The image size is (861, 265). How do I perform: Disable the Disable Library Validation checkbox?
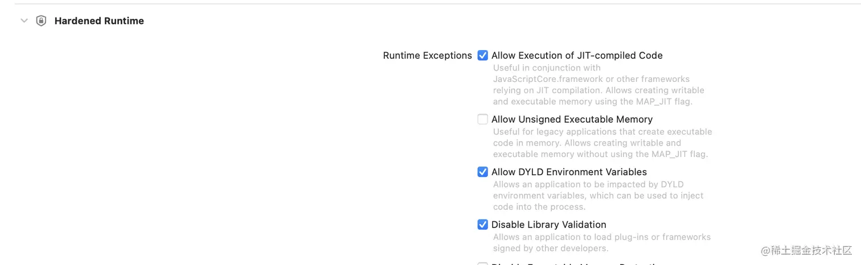(483, 225)
